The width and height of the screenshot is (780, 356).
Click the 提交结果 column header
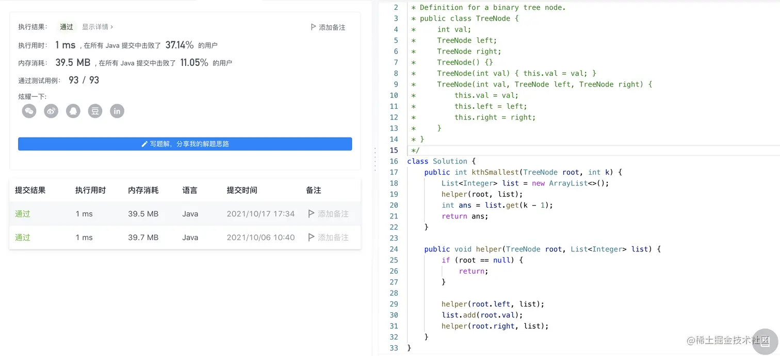click(30, 190)
